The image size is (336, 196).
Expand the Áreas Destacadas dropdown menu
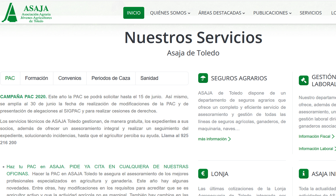[221, 13]
